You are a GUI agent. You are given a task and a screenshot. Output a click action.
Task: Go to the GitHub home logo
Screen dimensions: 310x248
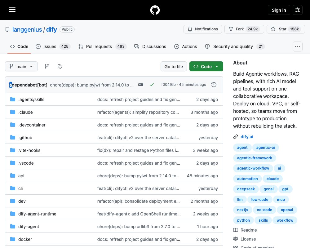pos(155,10)
